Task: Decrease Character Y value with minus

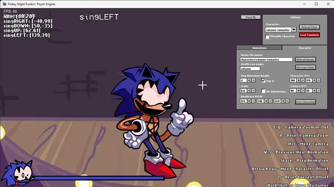Action: pyautogui.click(x=318, y=80)
